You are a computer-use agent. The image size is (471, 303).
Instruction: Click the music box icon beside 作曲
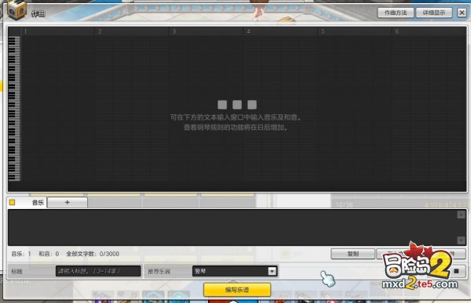click(x=16, y=10)
